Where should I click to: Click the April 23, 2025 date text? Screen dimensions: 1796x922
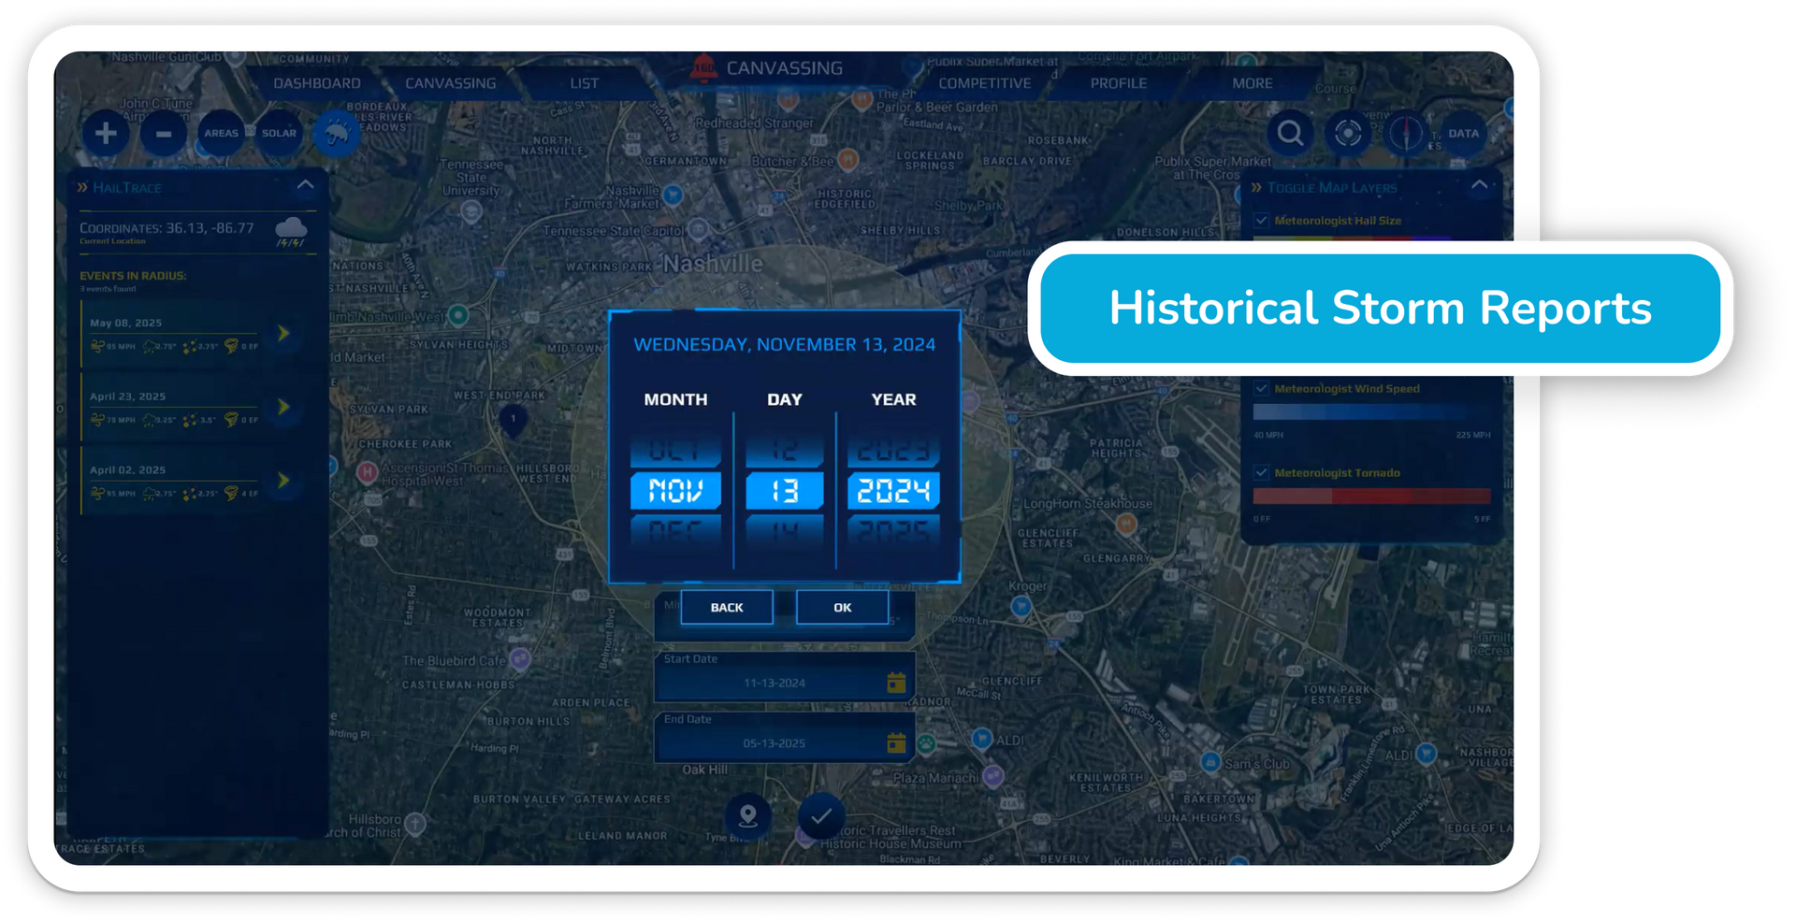point(127,396)
